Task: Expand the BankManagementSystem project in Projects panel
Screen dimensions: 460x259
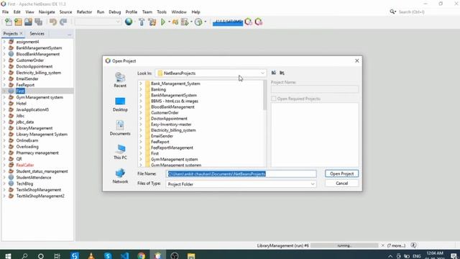Action: coord(4,48)
